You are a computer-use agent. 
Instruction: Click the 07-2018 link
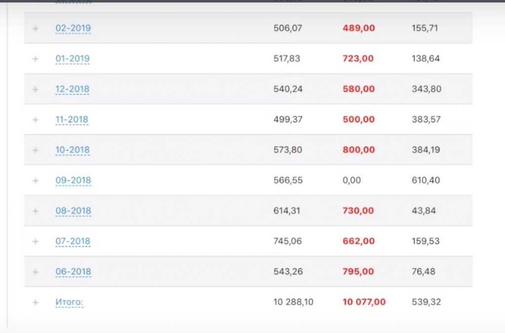[73, 241]
